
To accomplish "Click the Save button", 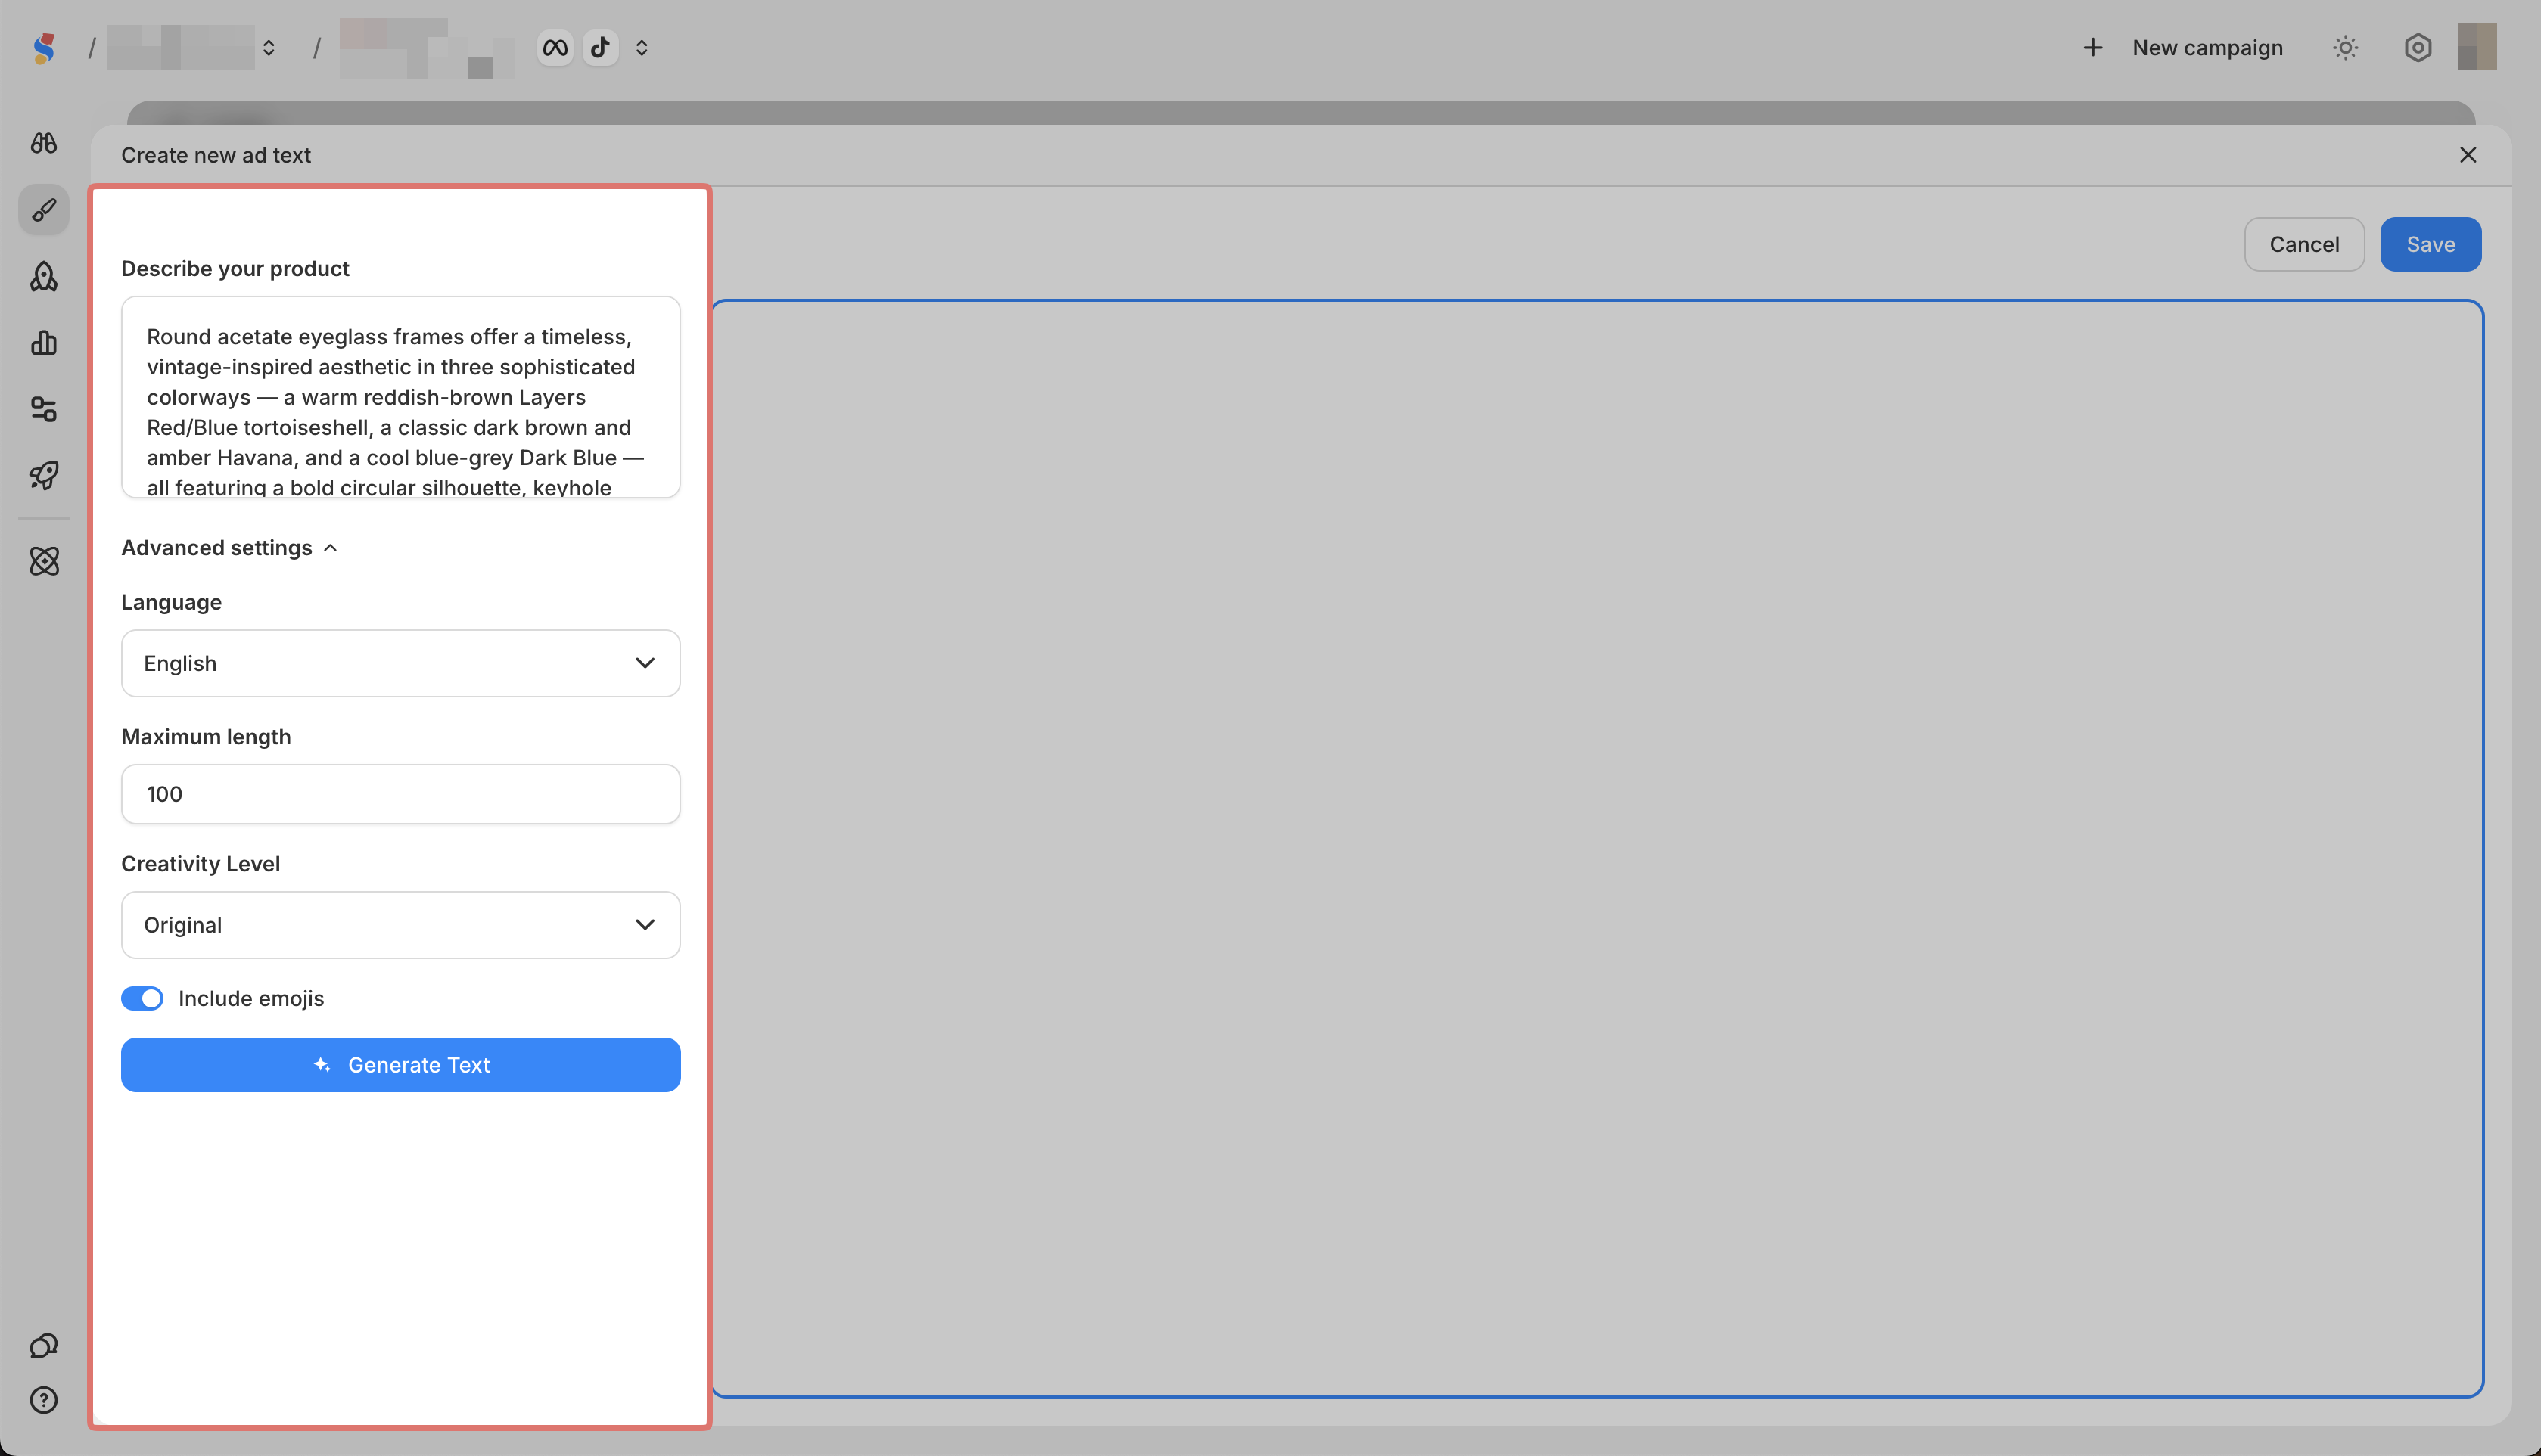I will point(2430,244).
